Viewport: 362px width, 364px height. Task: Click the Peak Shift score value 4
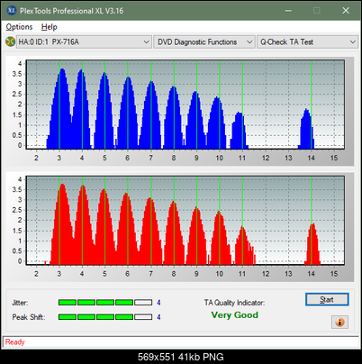(x=158, y=317)
